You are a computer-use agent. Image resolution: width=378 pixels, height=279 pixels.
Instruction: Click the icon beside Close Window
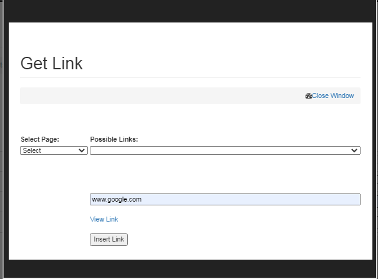308,96
